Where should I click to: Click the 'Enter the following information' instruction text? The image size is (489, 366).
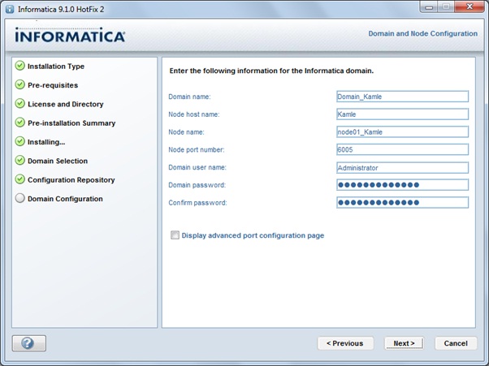(271, 71)
